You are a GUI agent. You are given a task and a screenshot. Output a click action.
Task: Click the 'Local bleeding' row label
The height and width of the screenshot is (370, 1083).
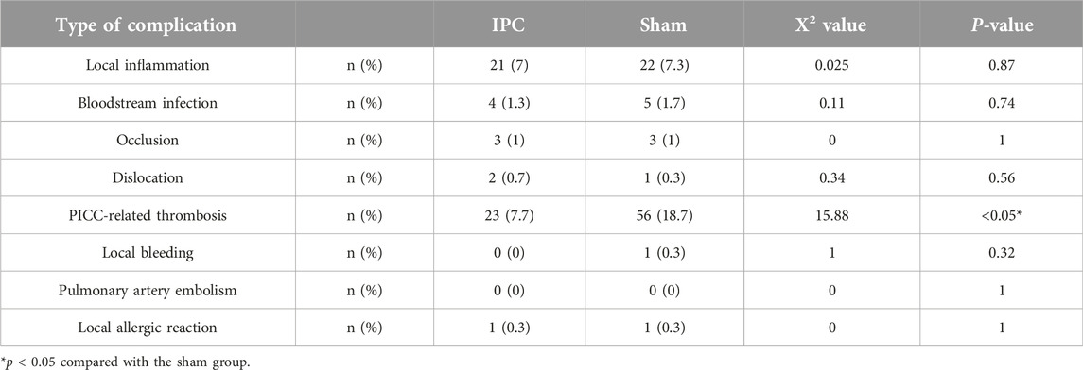[x=148, y=252]
